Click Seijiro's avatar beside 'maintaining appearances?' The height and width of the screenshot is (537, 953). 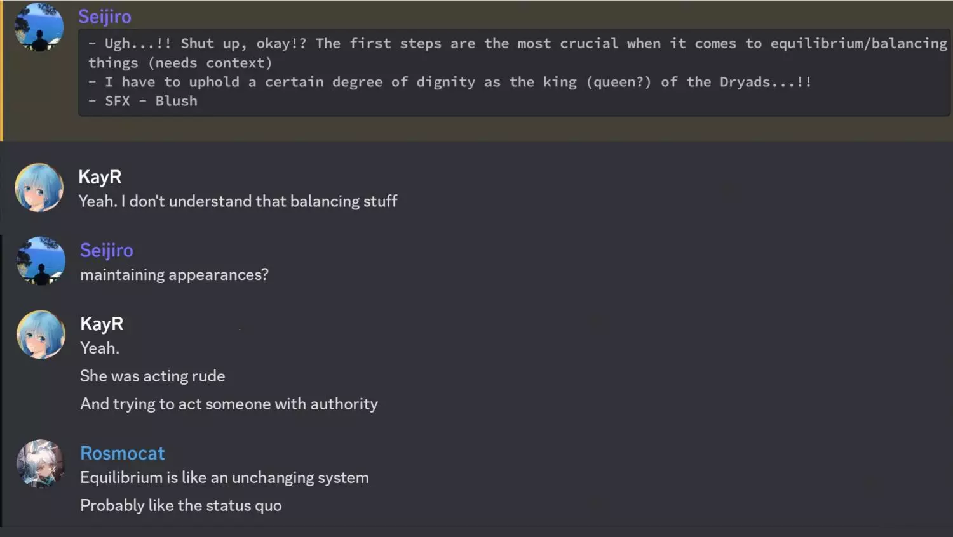tap(41, 261)
